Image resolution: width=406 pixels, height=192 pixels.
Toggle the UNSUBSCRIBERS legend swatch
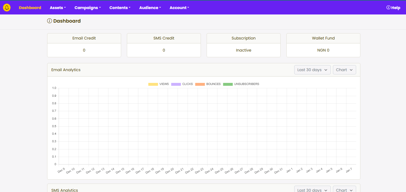click(228, 84)
